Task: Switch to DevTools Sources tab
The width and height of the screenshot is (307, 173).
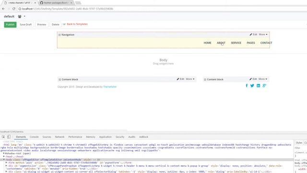Action: pyautogui.click(x=47, y=137)
